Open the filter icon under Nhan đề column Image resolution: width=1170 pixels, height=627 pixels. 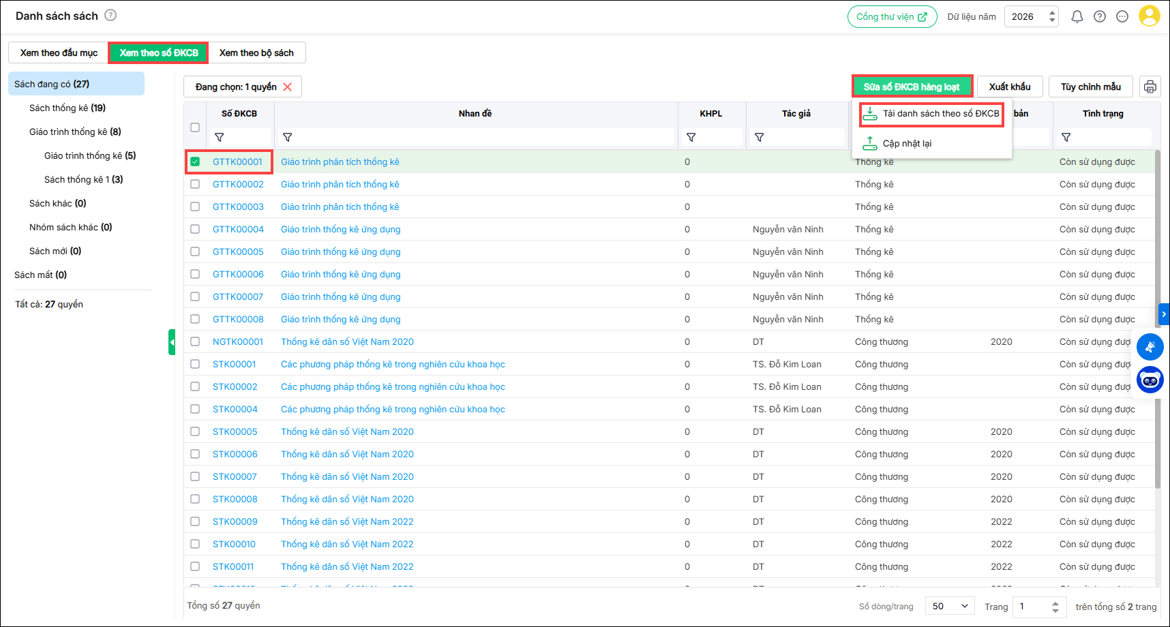pyautogui.click(x=288, y=138)
